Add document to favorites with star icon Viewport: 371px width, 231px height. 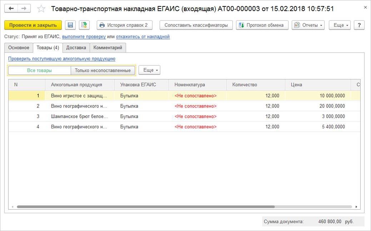41,9
